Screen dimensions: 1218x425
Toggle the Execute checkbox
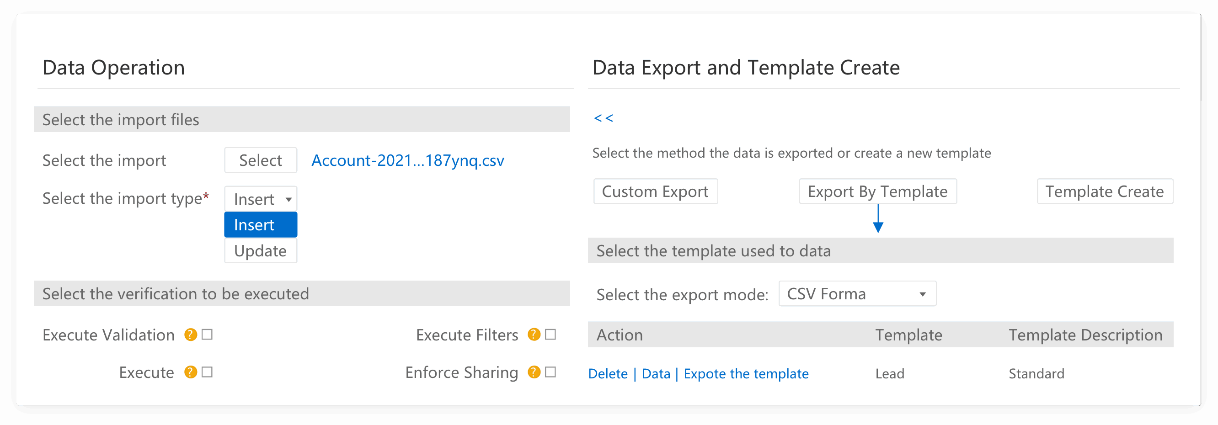coord(207,372)
